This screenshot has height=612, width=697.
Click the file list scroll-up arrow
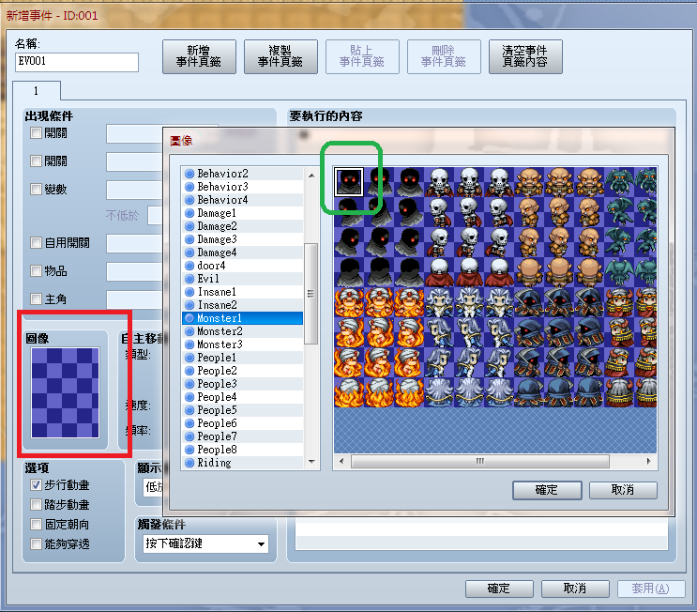coord(311,176)
